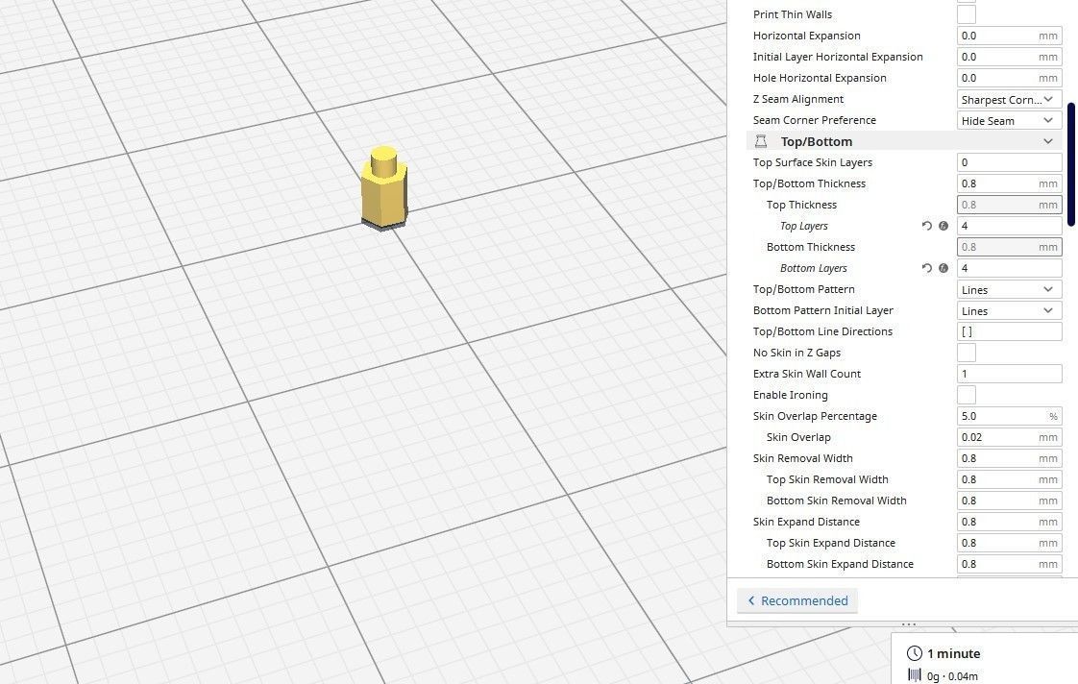Image resolution: width=1078 pixels, height=684 pixels.
Task: Edit the Skin Removal Width value
Action: click(1009, 458)
